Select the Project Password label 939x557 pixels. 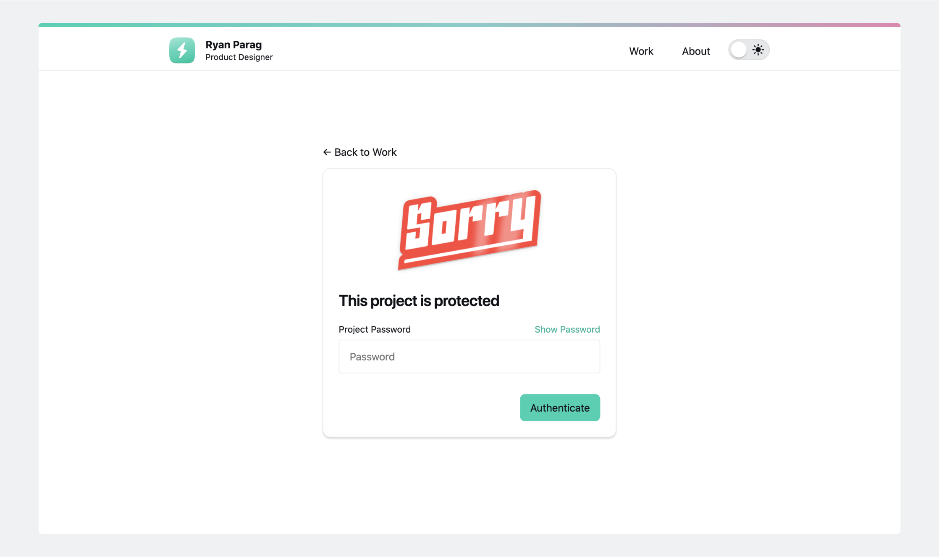(x=375, y=329)
